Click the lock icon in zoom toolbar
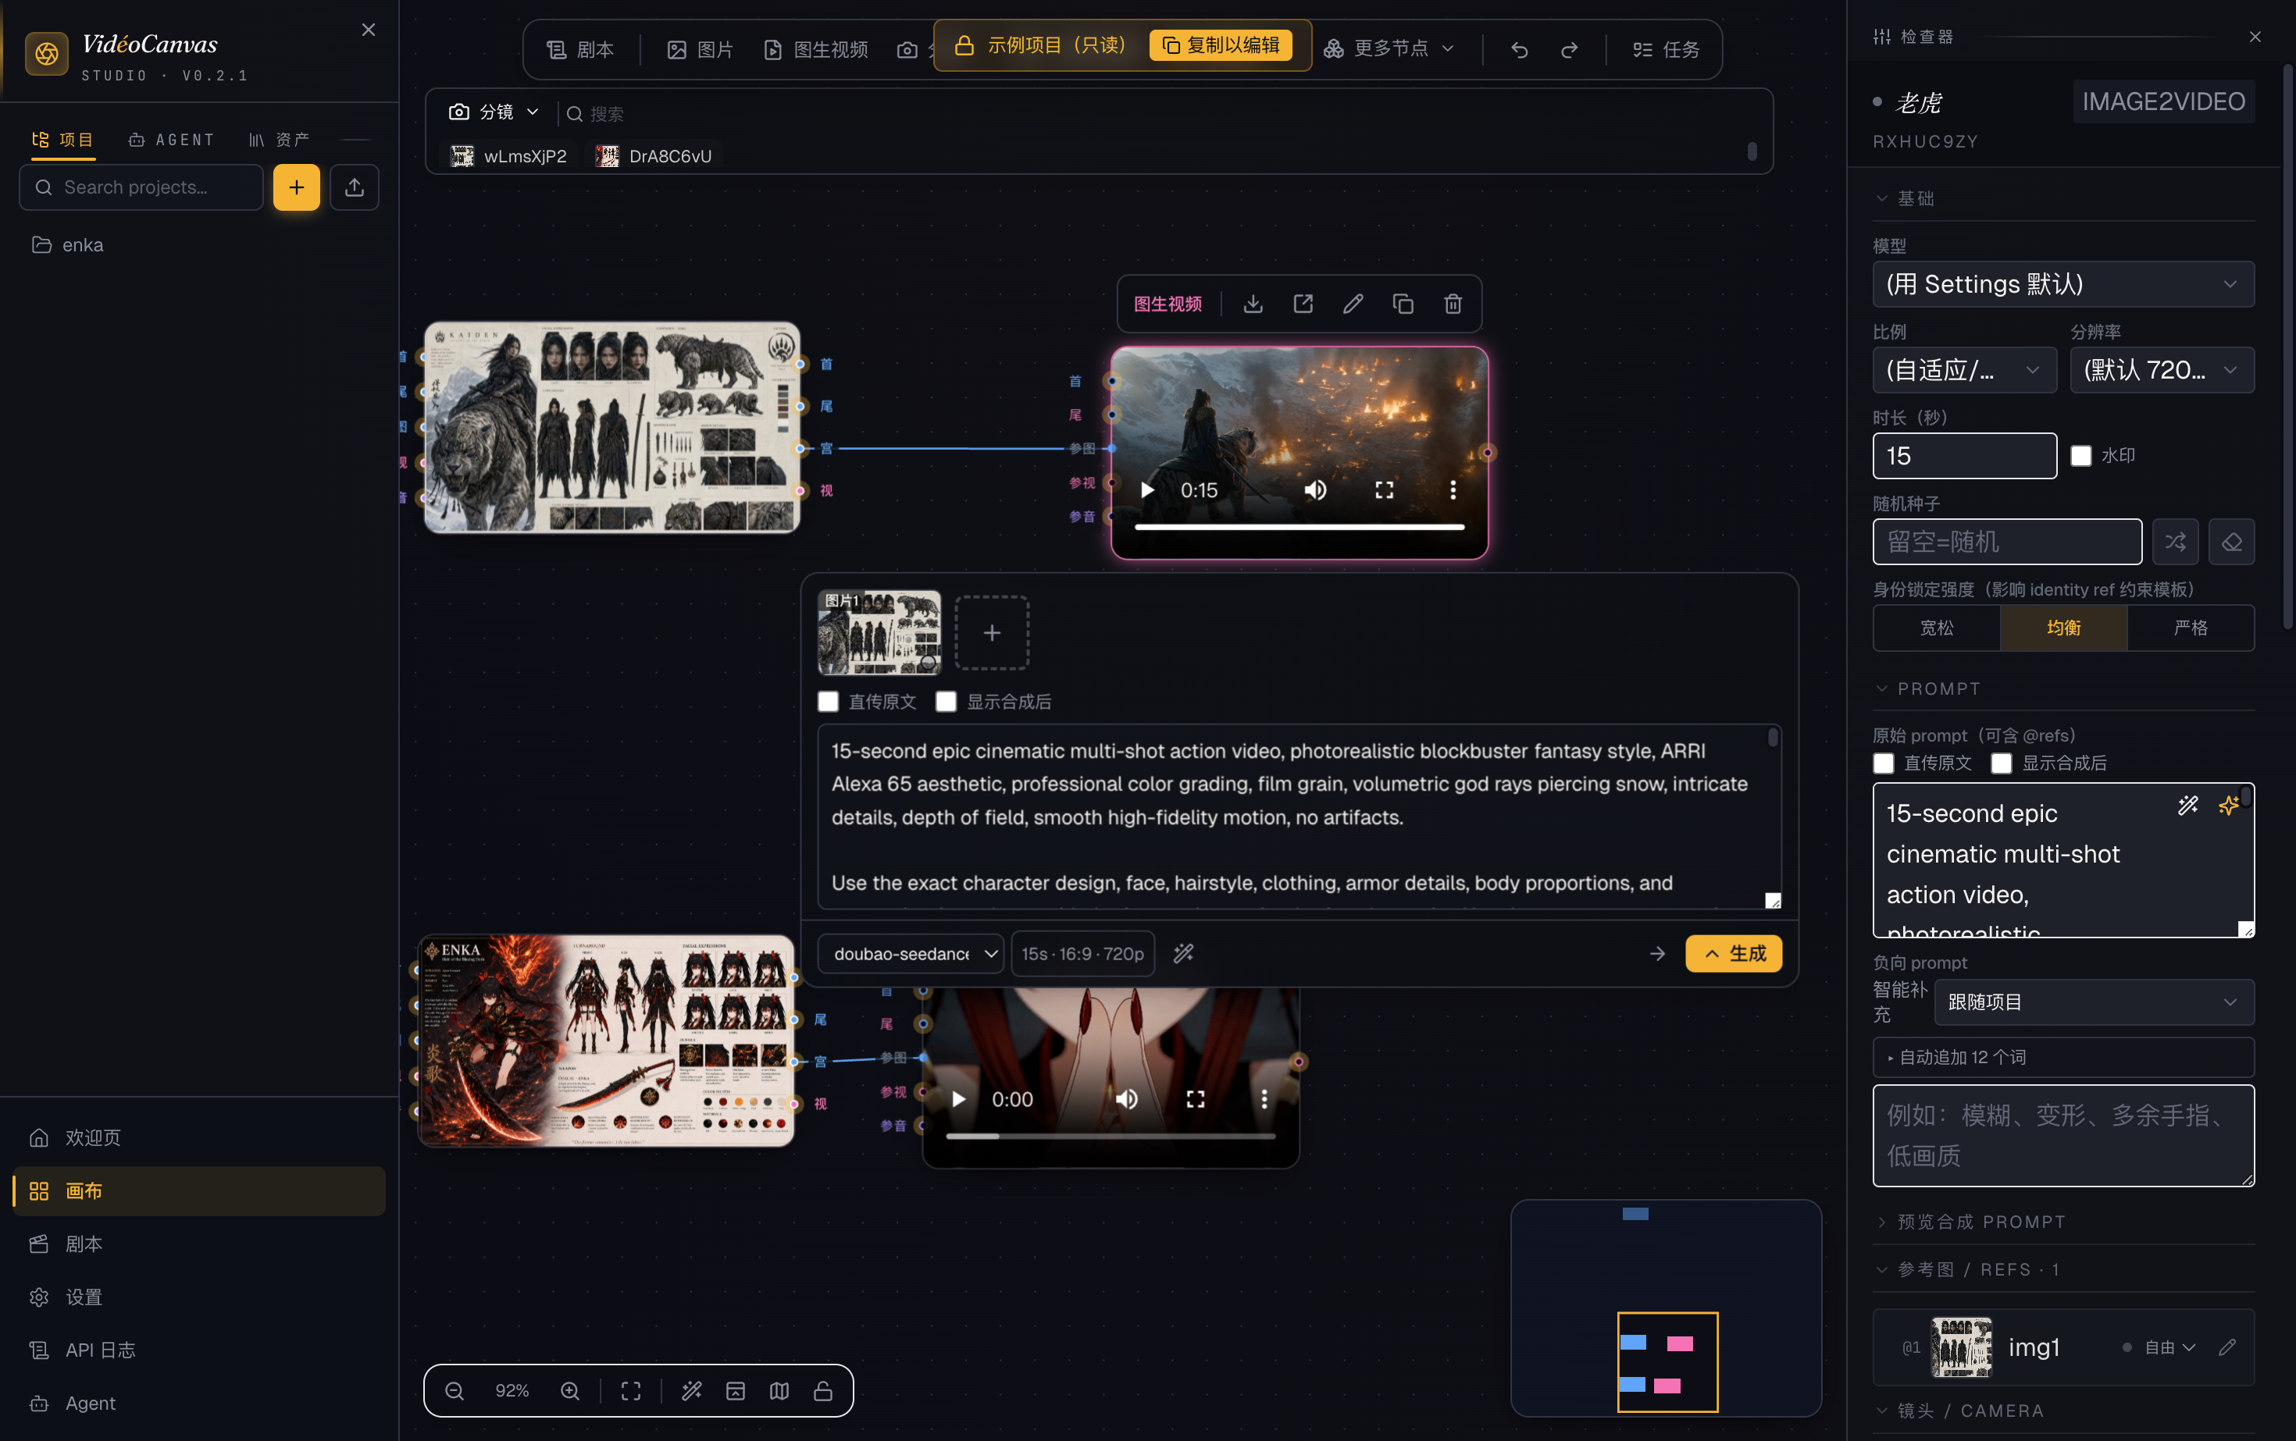 pos(823,1390)
